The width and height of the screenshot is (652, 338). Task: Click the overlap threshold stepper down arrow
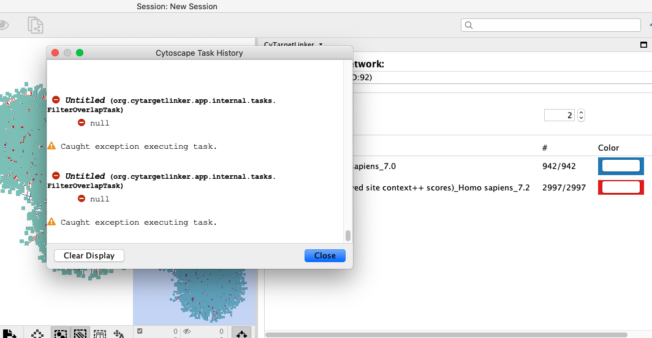[x=582, y=118]
